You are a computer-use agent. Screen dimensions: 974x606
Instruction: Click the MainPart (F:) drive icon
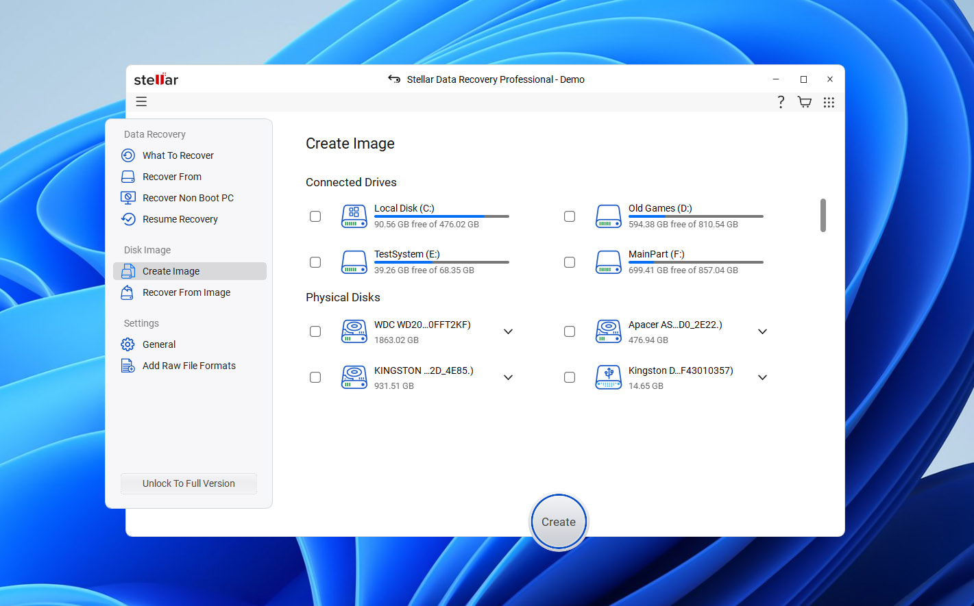(609, 262)
